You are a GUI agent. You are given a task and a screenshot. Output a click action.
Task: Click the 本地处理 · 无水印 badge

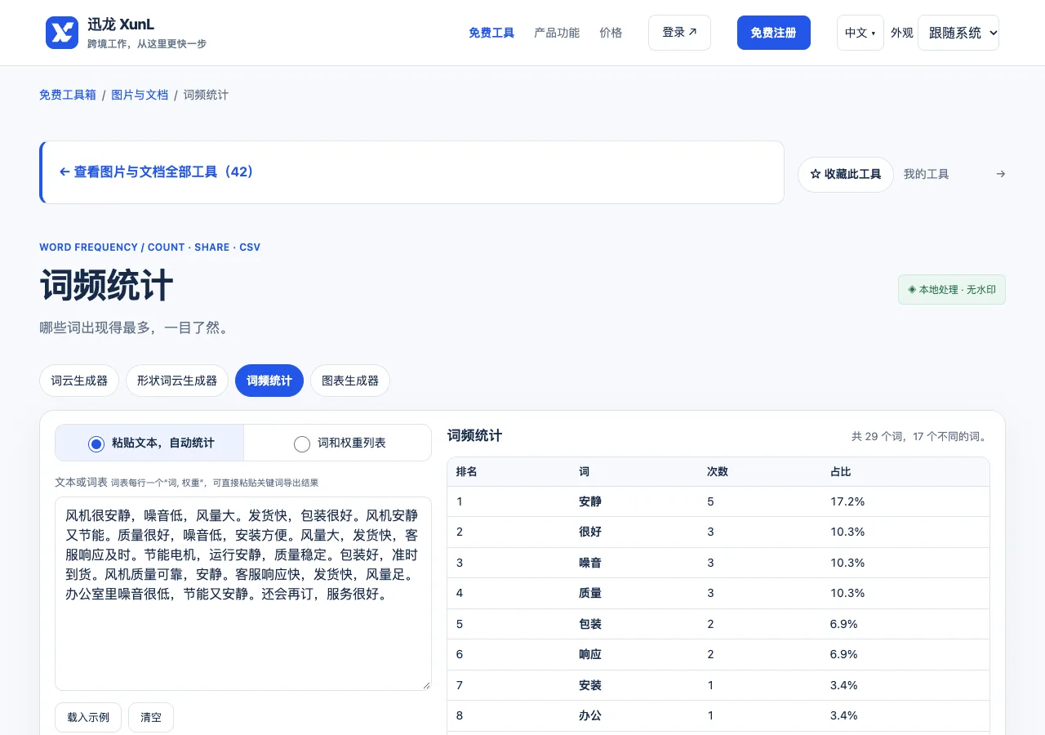952,290
